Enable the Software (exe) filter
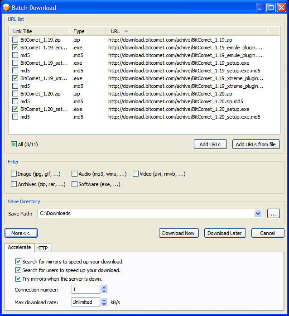Viewport: 289px width, 316px height. (74, 184)
